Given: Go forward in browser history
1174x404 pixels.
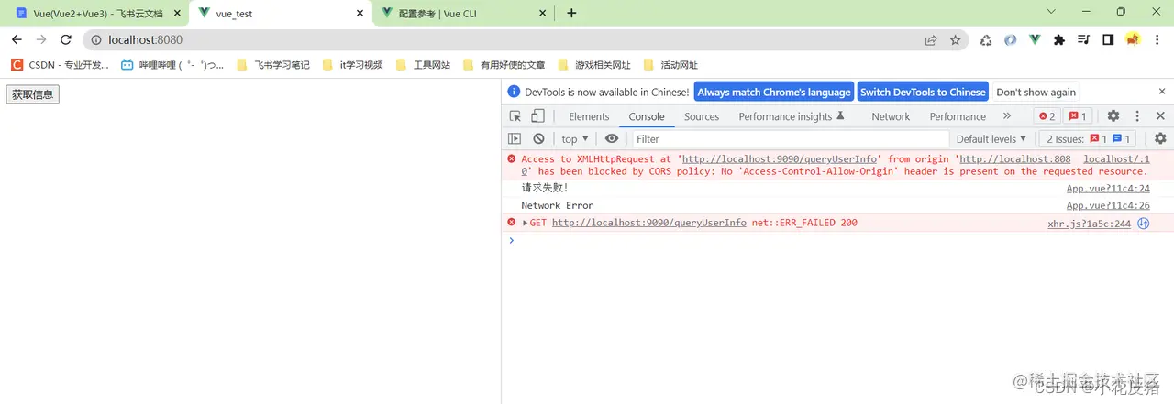Looking at the screenshot, I should [41, 39].
